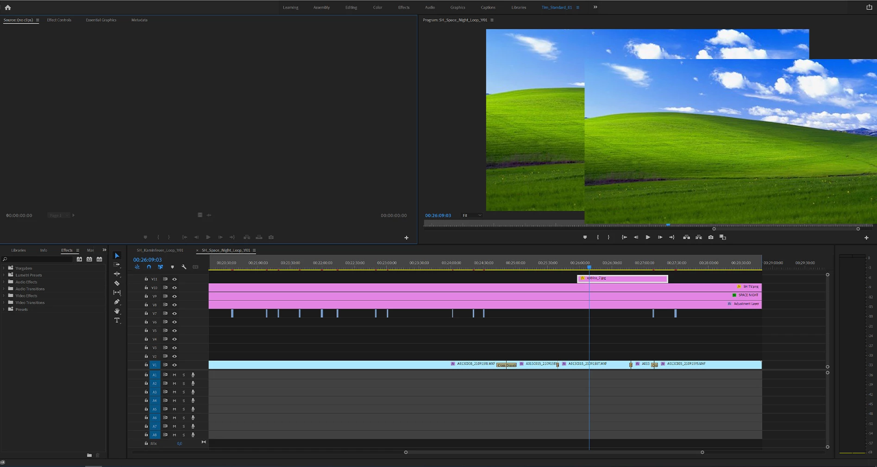This screenshot has height=467, width=877.
Task: Click timeline timecode 00:26:09:03
Action: [x=148, y=260]
